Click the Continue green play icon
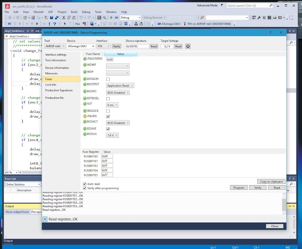The height and width of the screenshot is (249, 302). point(37,24)
